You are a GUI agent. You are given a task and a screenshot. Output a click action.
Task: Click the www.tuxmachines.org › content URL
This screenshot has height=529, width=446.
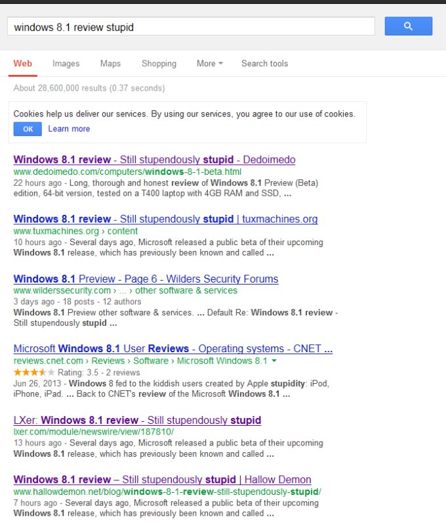[x=75, y=231]
